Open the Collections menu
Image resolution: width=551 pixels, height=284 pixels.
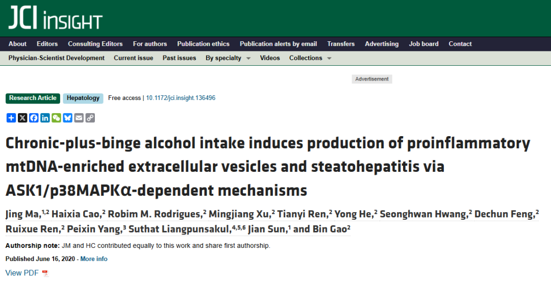[x=306, y=58]
